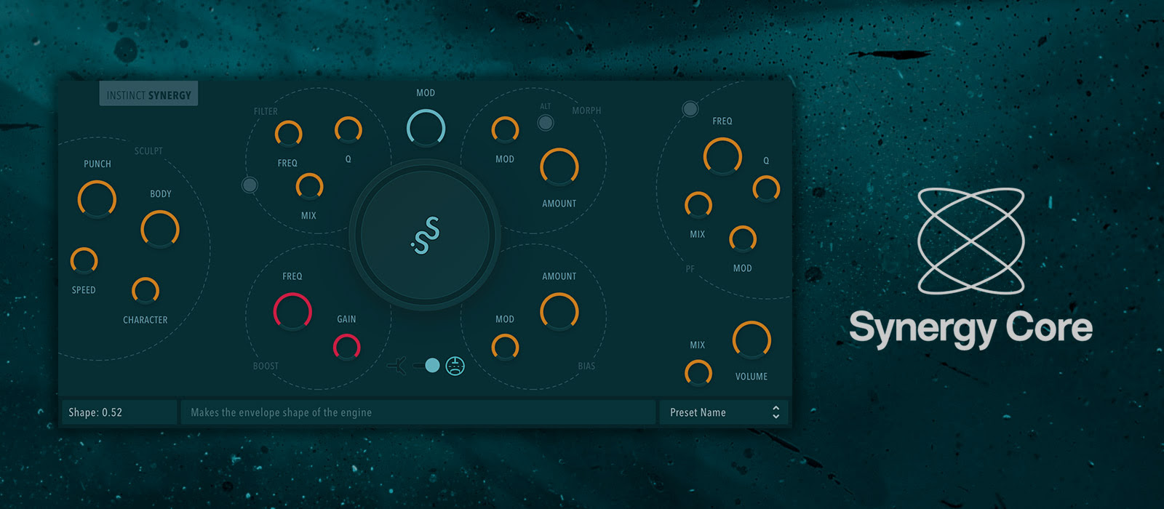Viewport: 1164px width, 509px height.
Task: Click the Character knob in Sculpt
Action: tap(145, 291)
